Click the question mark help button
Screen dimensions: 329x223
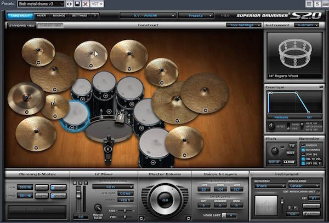coord(95,16)
